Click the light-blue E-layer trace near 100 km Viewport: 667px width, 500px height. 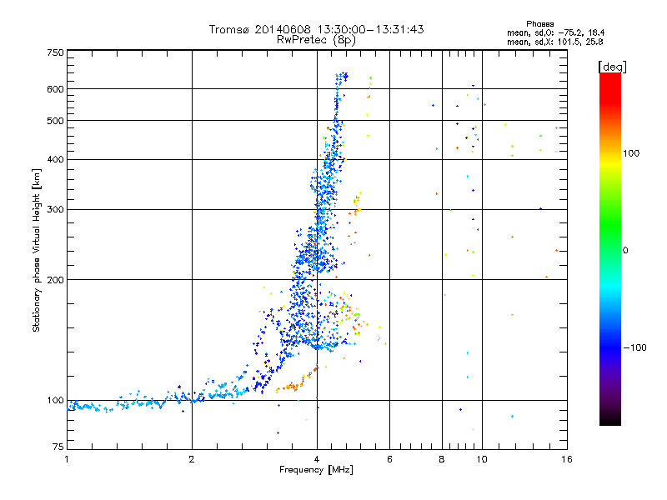point(158,400)
